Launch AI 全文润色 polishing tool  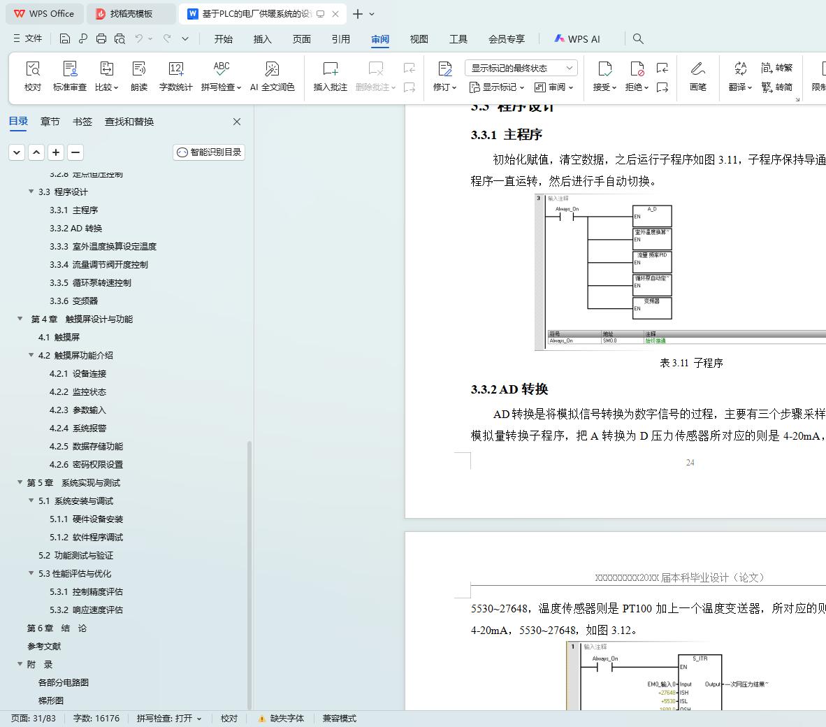[x=272, y=76]
